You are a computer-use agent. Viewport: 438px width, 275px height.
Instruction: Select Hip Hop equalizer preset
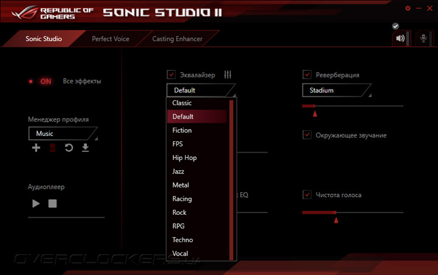pyautogui.click(x=197, y=158)
